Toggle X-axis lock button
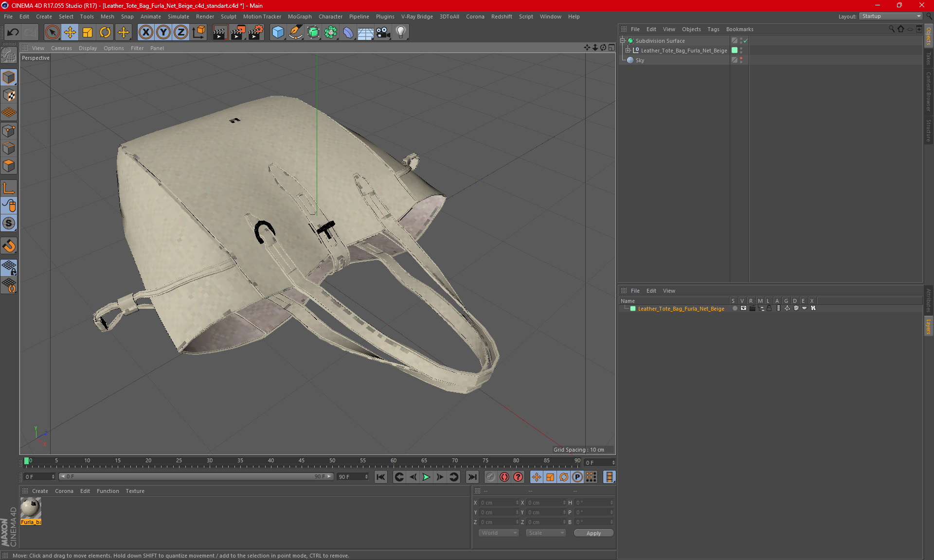Viewport: 934px width, 560px height. (145, 32)
